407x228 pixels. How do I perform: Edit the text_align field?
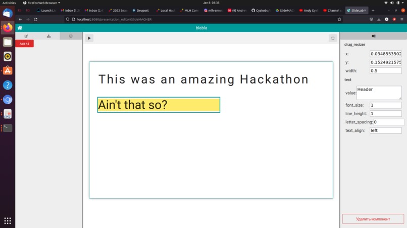(x=385, y=130)
